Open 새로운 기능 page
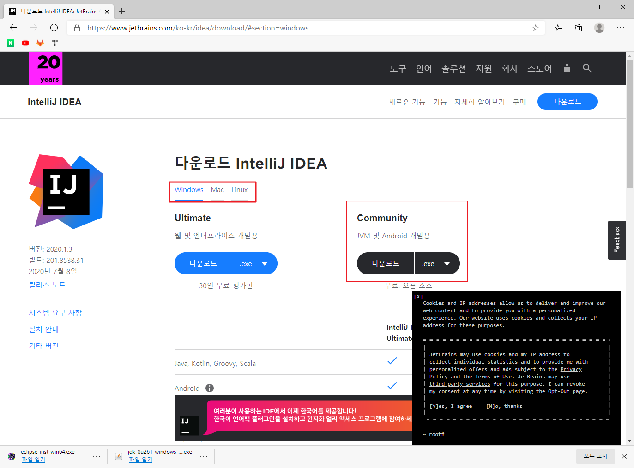 (x=407, y=102)
